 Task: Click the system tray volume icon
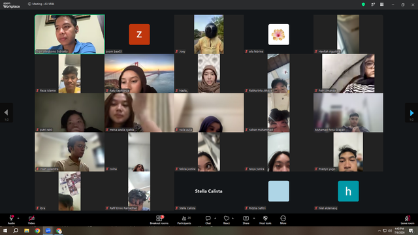click(x=390, y=230)
